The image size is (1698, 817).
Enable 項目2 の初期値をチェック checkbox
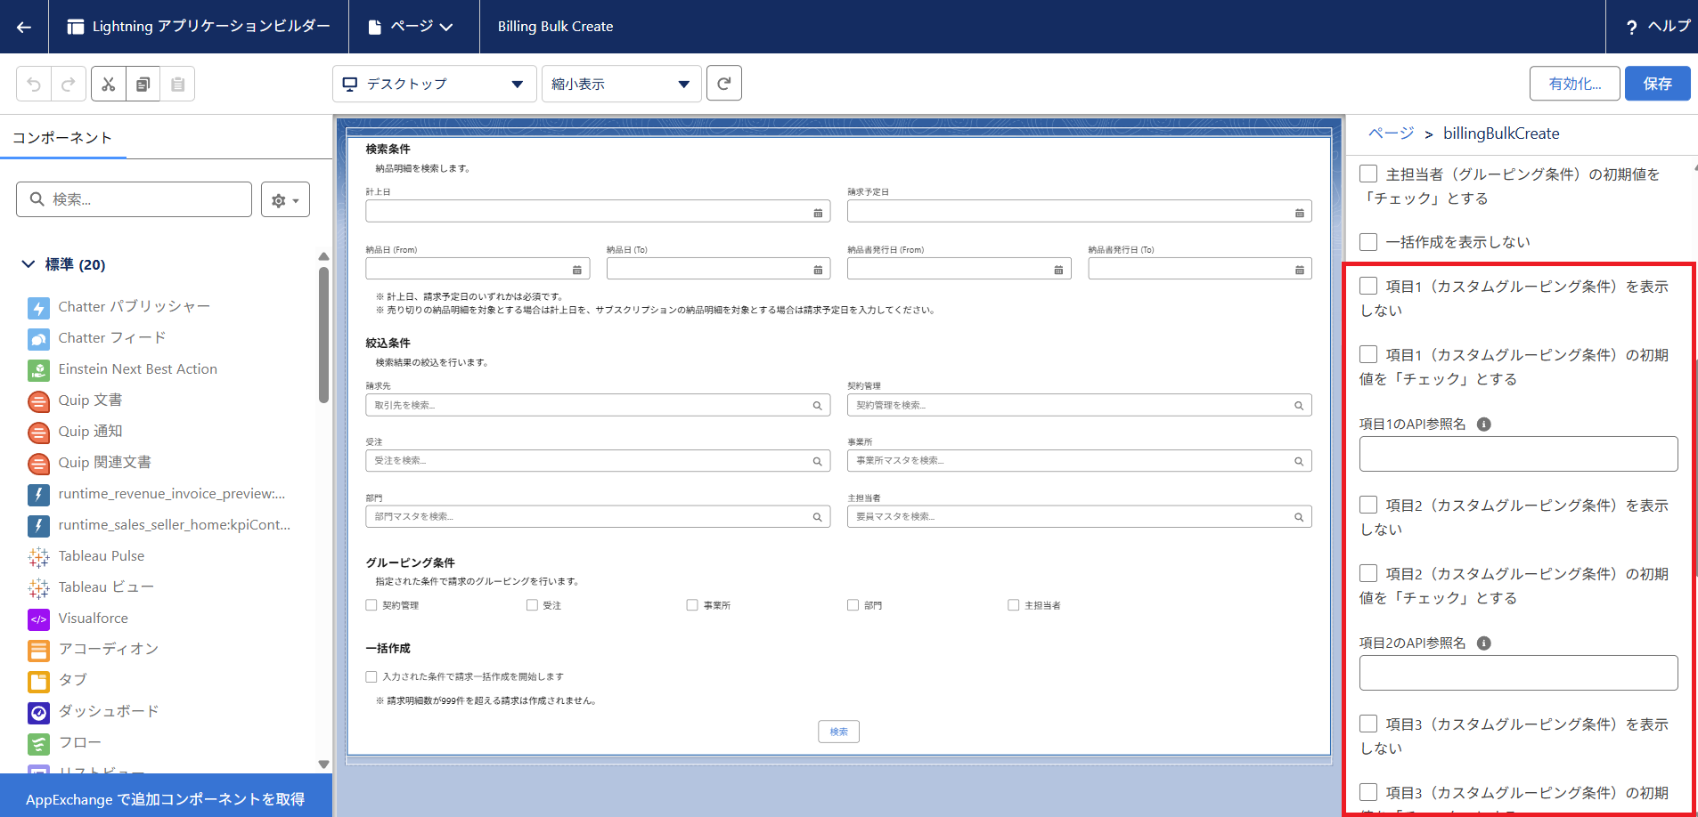(1368, 573)
